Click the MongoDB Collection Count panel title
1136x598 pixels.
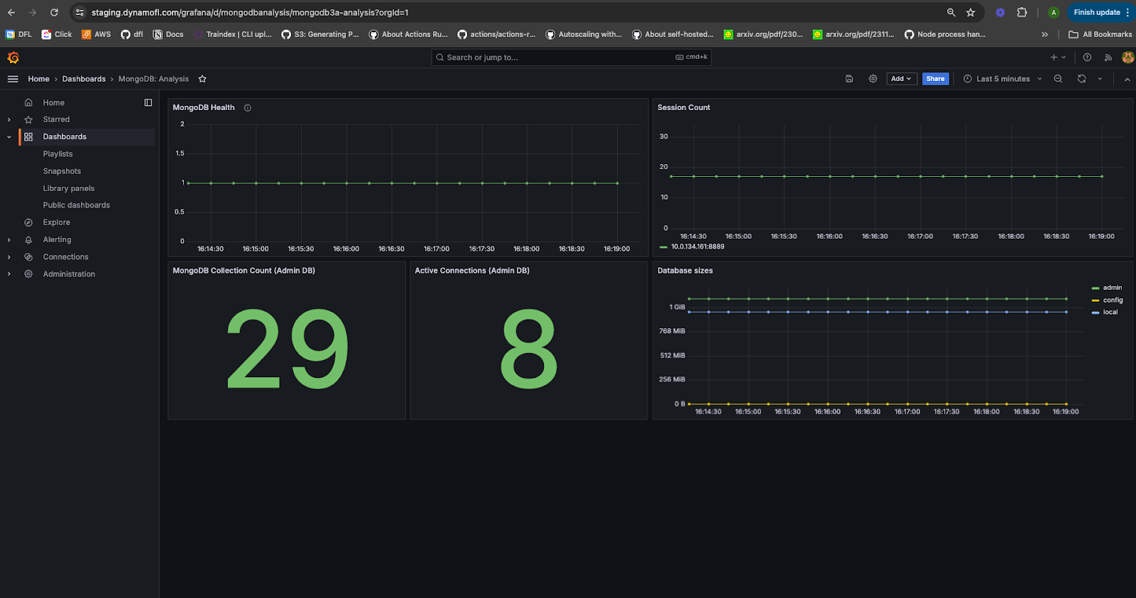pos(244,271)
